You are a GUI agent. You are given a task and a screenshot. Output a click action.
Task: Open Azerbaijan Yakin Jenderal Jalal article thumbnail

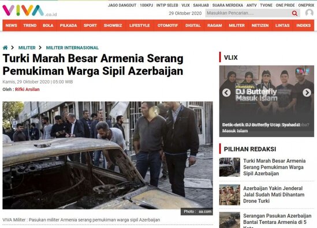[230, 195]
